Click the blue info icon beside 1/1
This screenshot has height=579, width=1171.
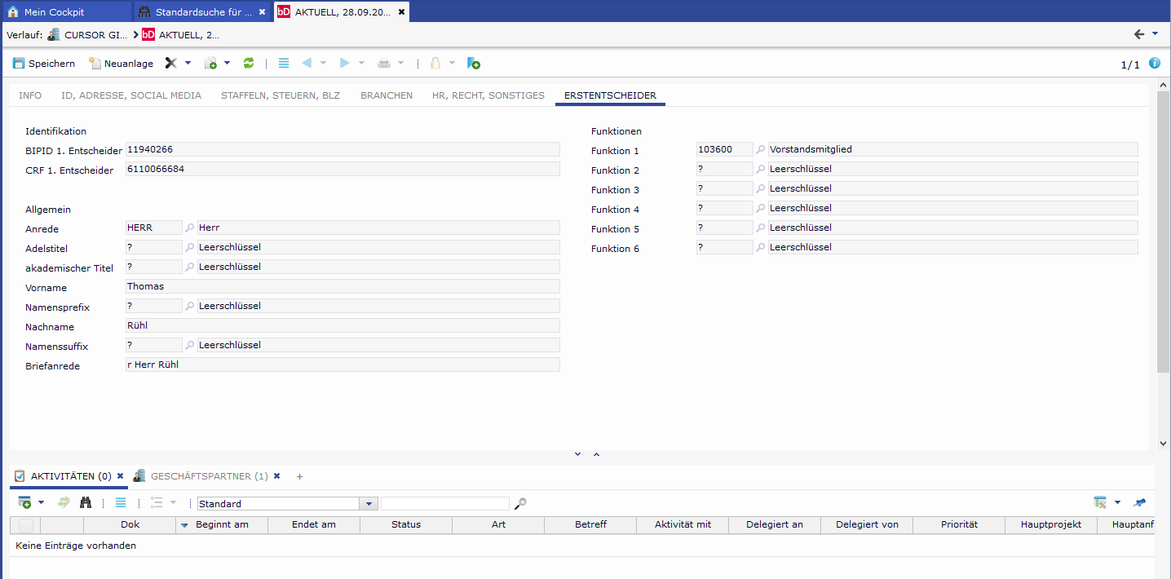[x=1154, y=63]
